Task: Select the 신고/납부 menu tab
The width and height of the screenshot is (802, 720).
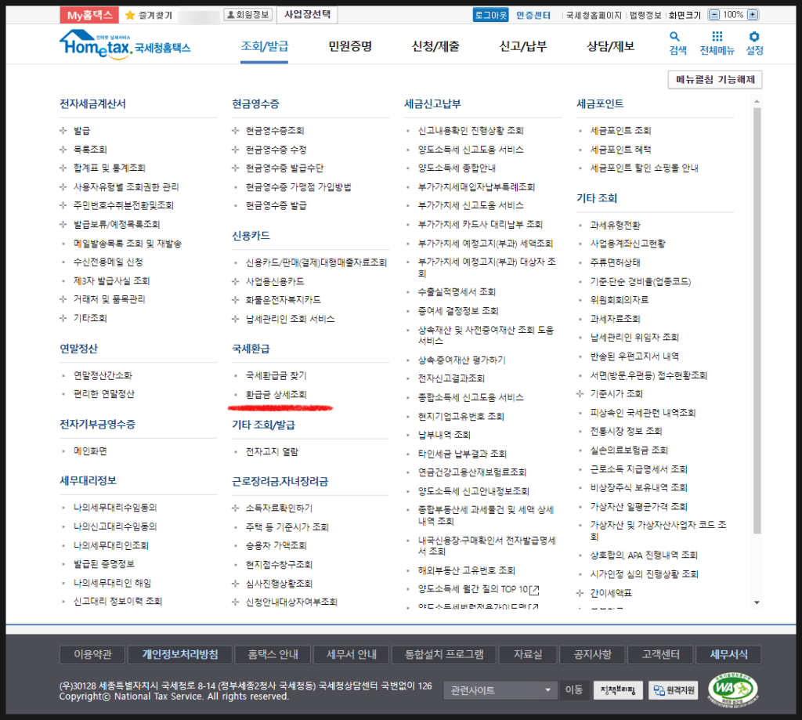Action: 522,46
